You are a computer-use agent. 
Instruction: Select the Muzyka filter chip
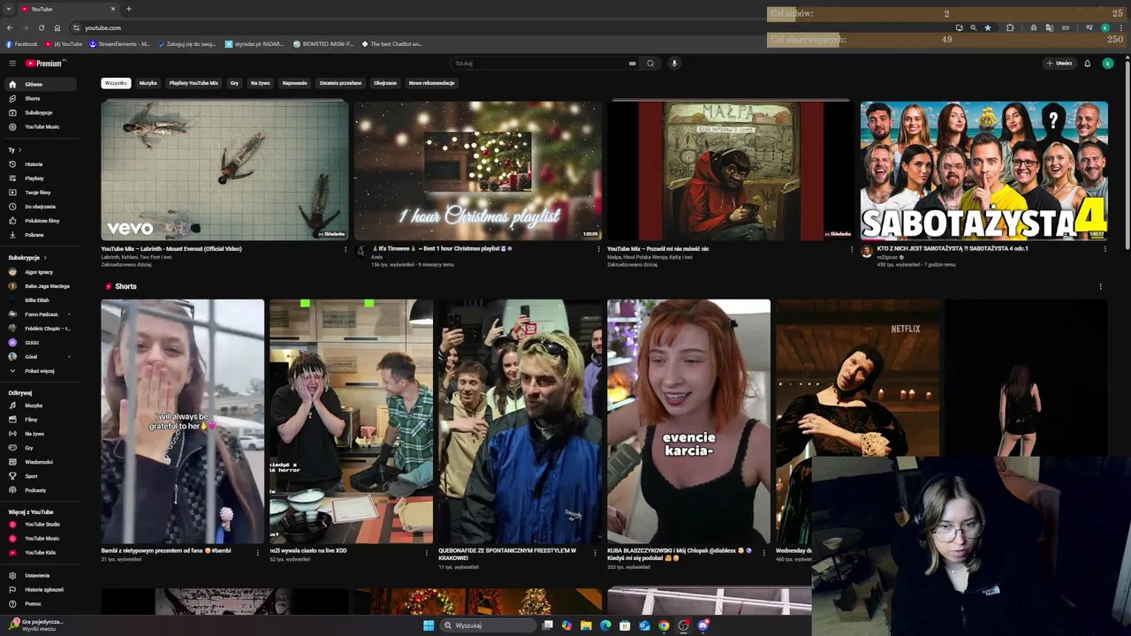click(148, 83)
